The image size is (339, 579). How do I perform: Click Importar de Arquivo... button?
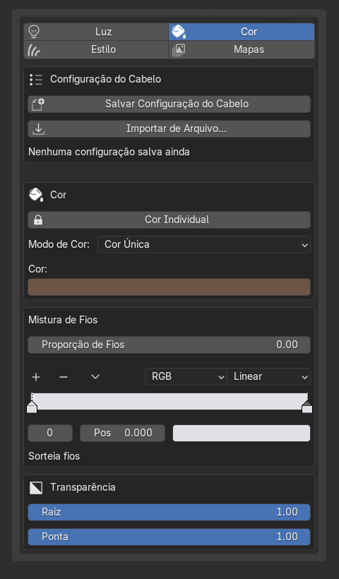(x=169, y=129)
